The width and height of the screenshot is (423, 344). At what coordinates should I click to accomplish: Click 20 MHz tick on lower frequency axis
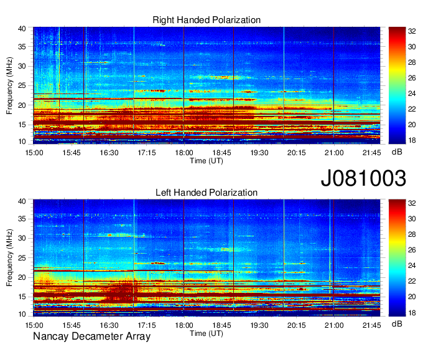22,277
